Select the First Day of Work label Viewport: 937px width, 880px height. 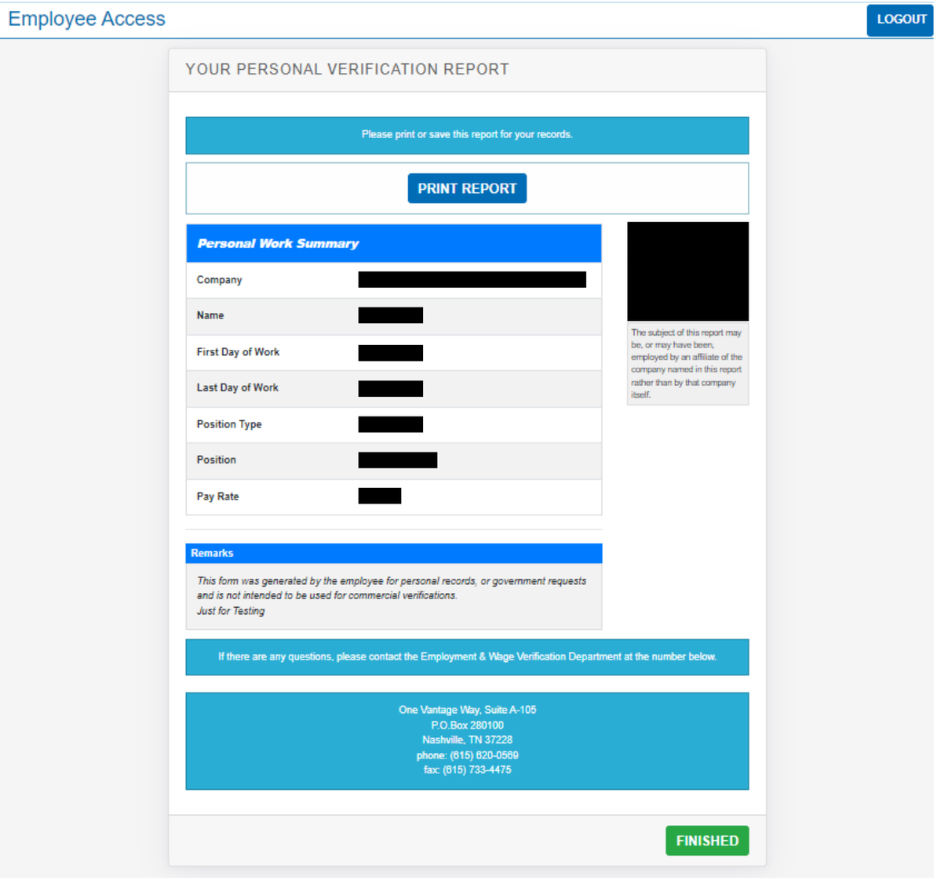[x=238, y=352]
